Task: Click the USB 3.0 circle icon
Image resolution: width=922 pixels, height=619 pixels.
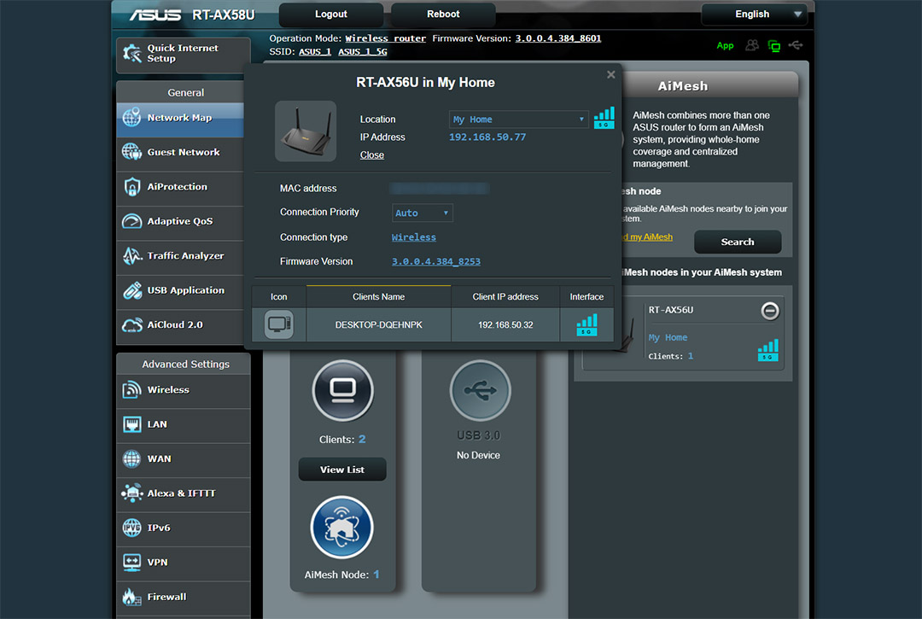Action: [481, 390]
